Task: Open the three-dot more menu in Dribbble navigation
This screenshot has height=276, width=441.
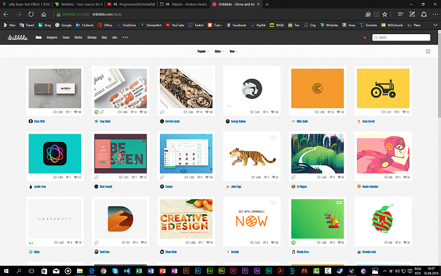Action: 125,37
